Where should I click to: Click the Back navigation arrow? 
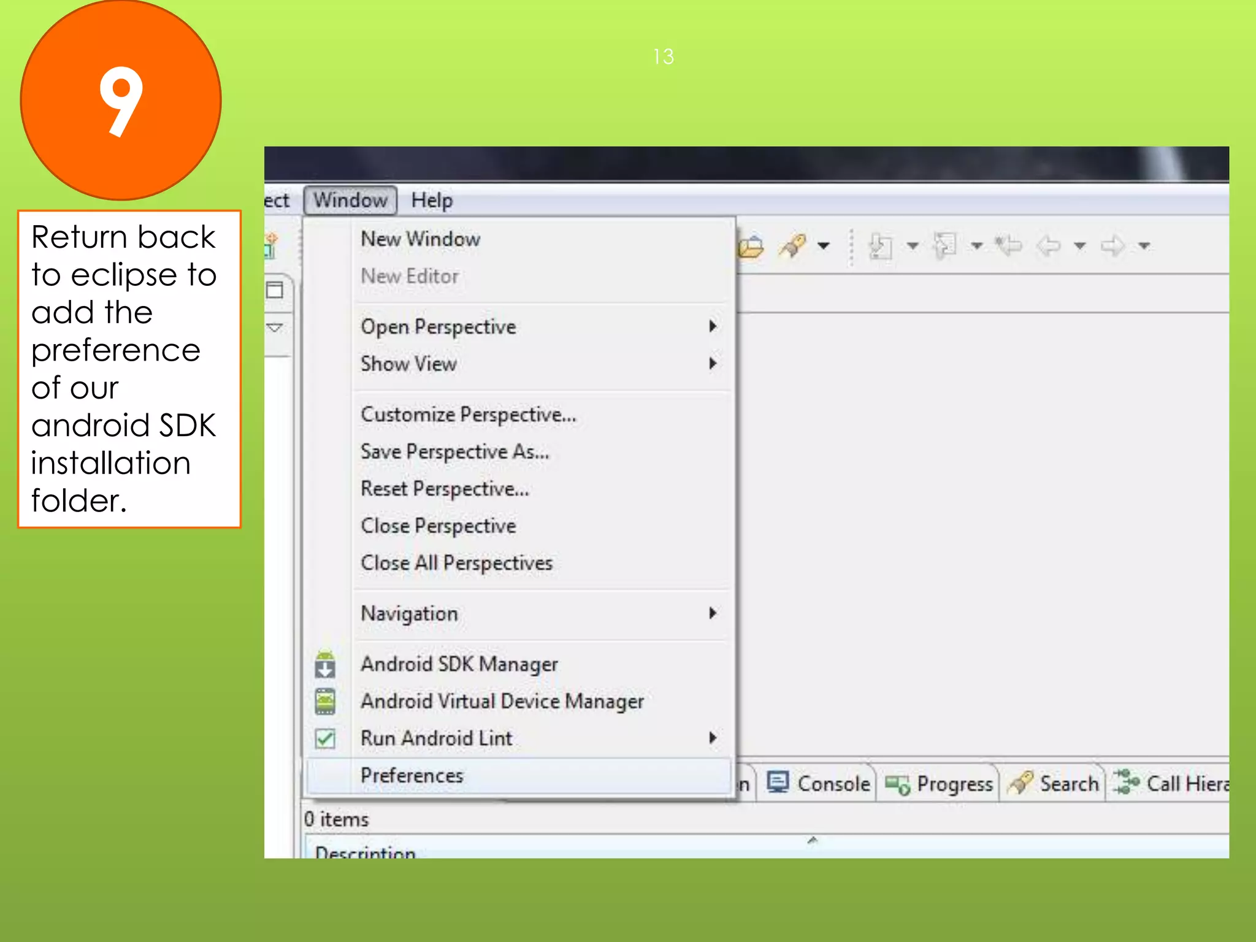(1049, 247)
